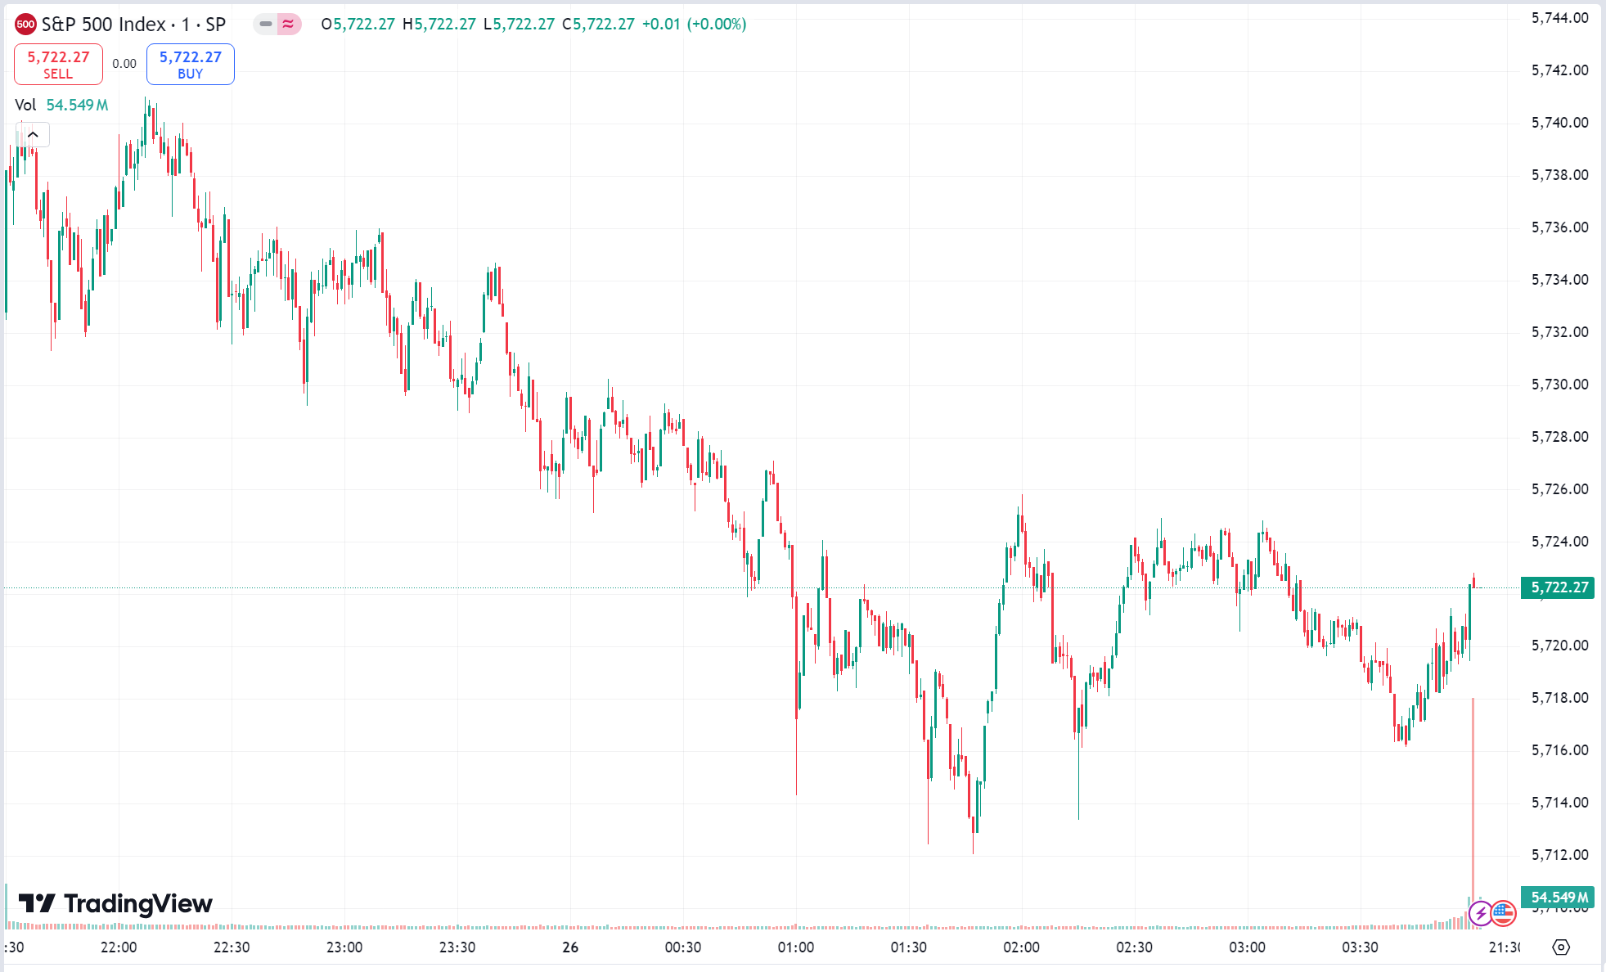Click the bold 26 date marker
Screen dimensions: 1606x972
(570, 947)
